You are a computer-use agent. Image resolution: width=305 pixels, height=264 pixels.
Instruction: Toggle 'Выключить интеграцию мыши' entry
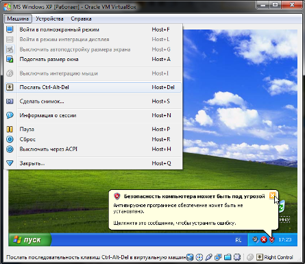pos(93,73)
